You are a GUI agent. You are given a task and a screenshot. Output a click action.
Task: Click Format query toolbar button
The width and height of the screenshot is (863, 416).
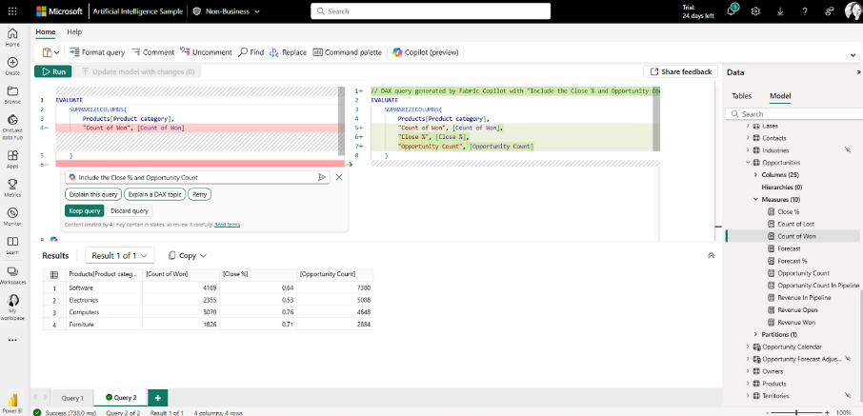(x=97, y=52)
